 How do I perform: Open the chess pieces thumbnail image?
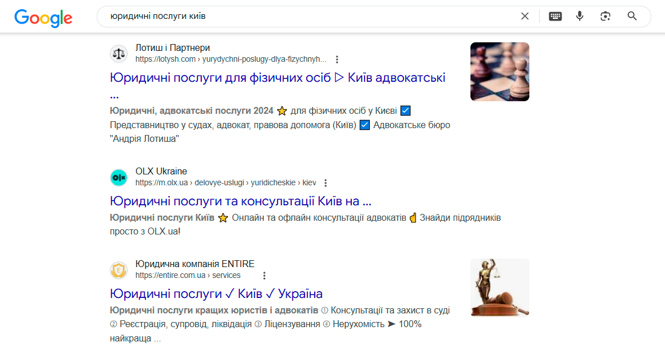(500, 71)
